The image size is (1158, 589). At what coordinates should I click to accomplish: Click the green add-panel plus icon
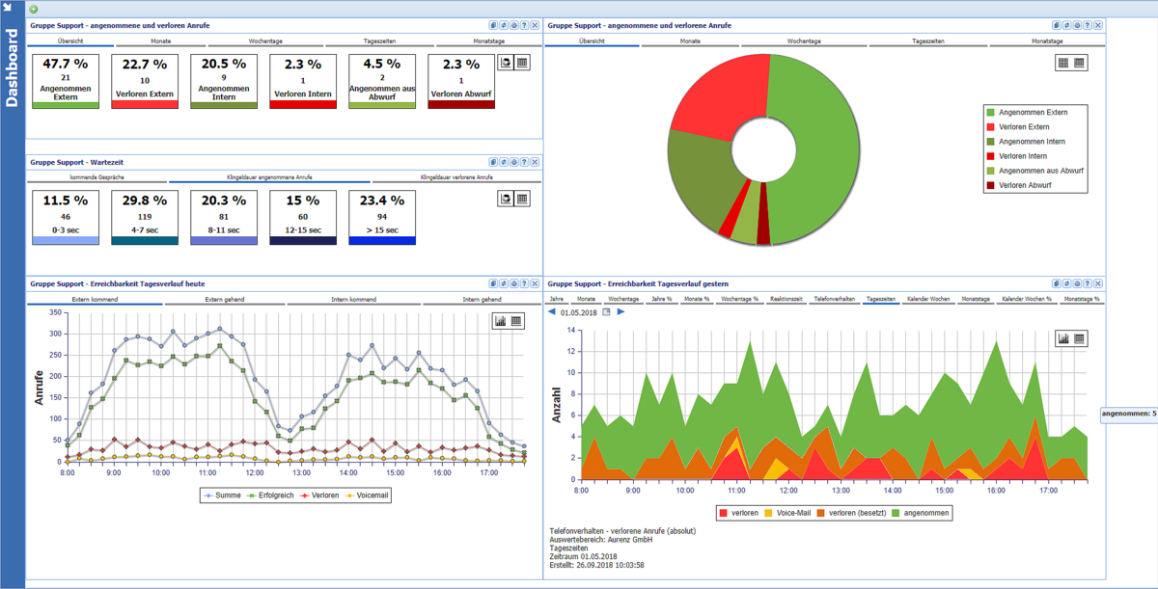[34, 9]
